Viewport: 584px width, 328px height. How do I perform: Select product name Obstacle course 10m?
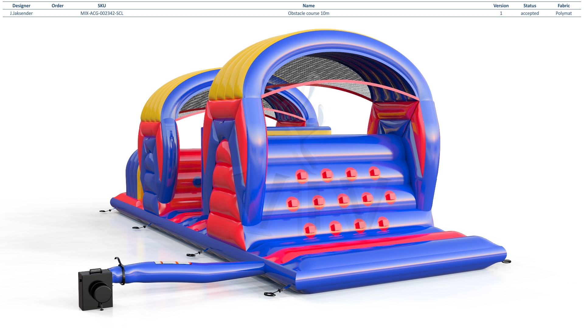308,13
